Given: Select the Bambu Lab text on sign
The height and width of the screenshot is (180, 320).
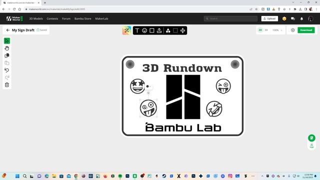Looking at the screenshot, I should click(x=183, y=127).
